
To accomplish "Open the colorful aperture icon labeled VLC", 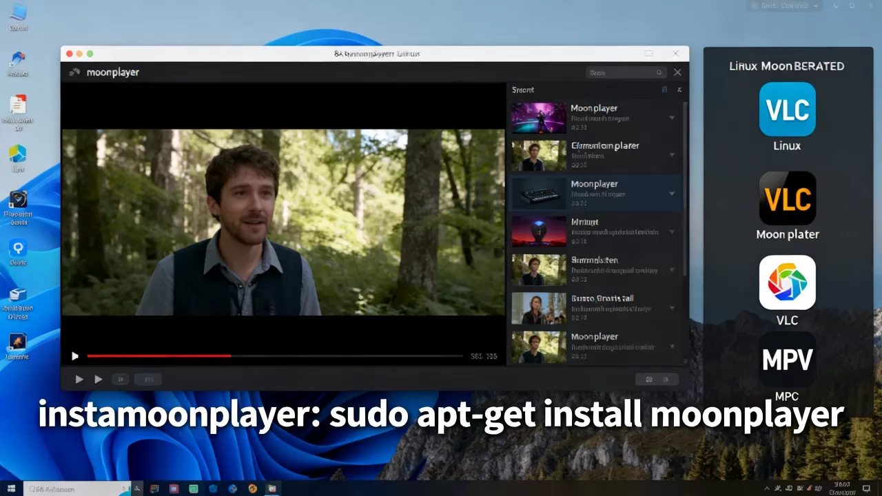I will click(787, 282).
